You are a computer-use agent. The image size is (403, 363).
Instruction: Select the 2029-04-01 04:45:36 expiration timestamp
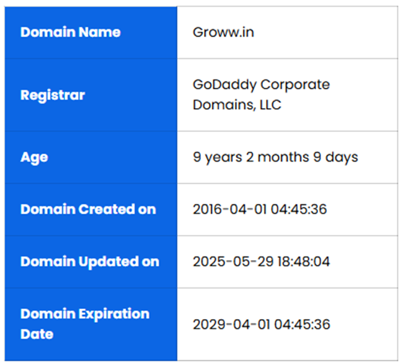[x=261, y=324]
